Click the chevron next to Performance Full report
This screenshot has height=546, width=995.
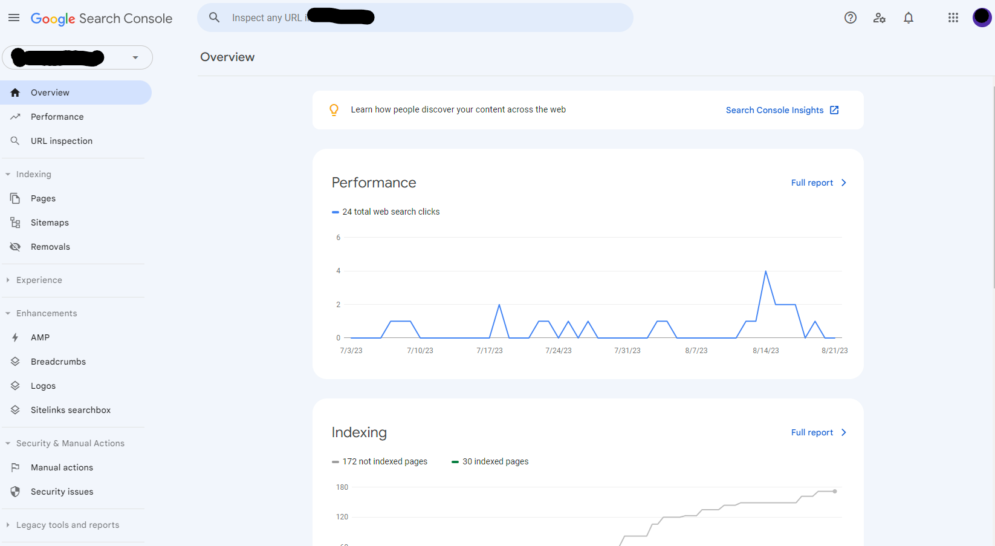(844, 183)
